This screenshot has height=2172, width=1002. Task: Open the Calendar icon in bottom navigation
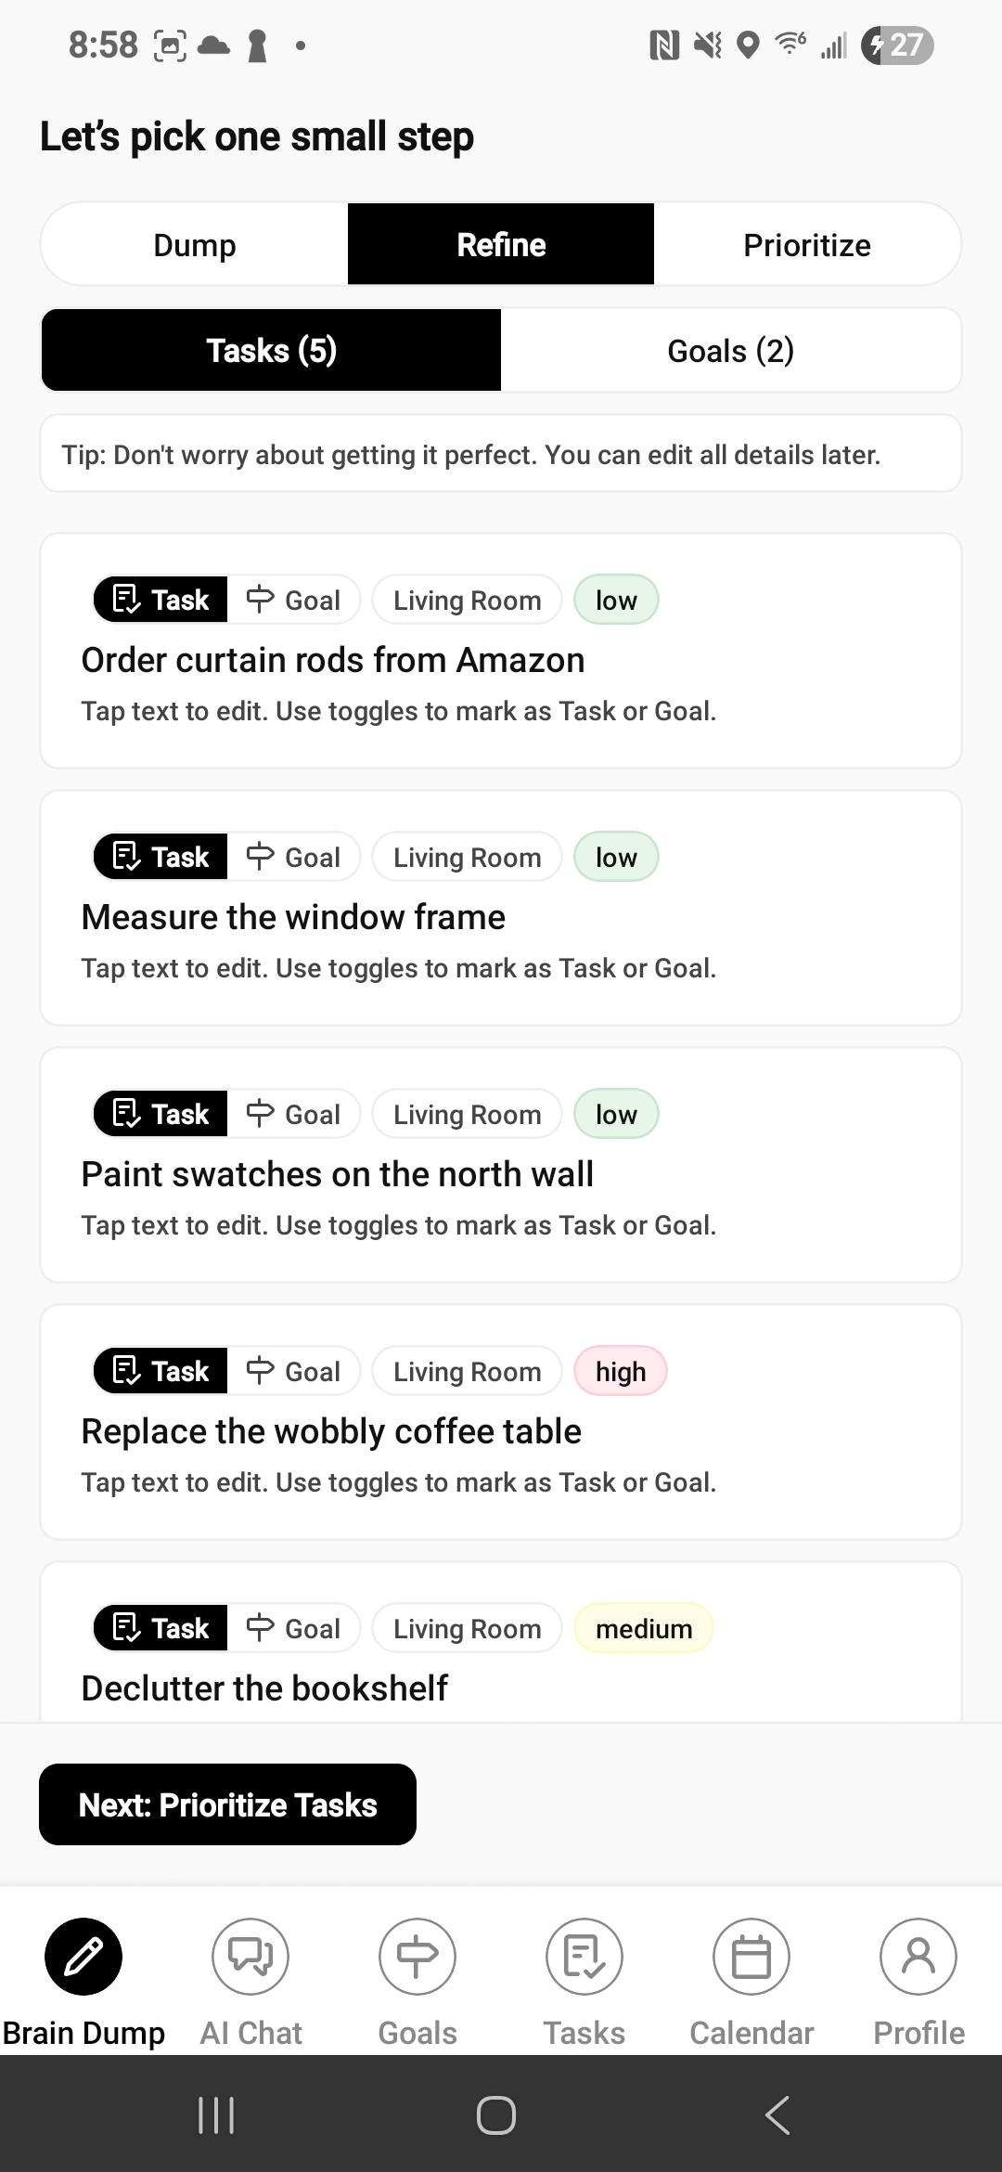click(x=751, y=1957)
